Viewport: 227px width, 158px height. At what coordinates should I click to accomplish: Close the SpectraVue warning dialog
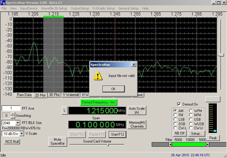pyautogui.click(x=134, y=64)
